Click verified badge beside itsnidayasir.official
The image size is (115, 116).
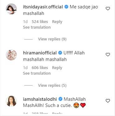coord(67,7)
